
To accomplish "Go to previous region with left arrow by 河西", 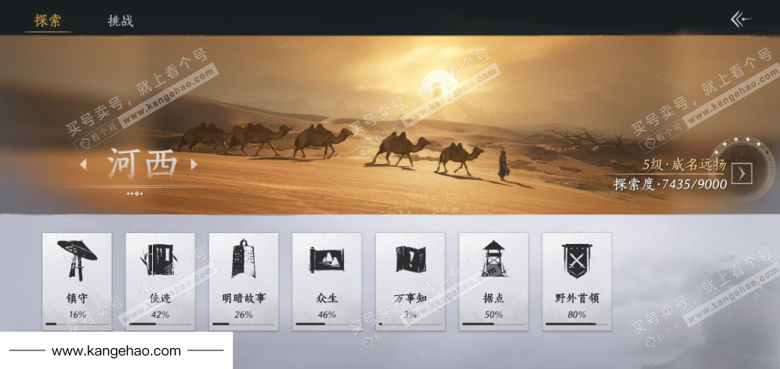I will [84, 165].
